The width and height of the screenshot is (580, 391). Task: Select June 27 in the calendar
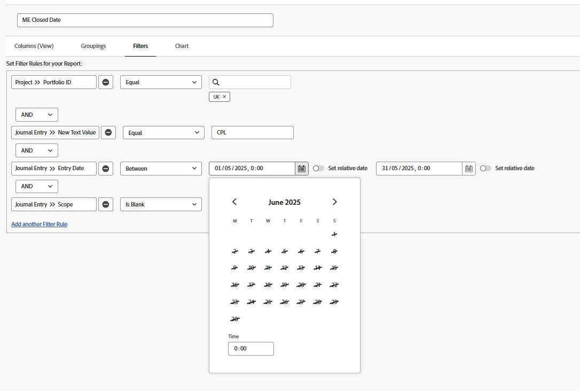[301, 302]
